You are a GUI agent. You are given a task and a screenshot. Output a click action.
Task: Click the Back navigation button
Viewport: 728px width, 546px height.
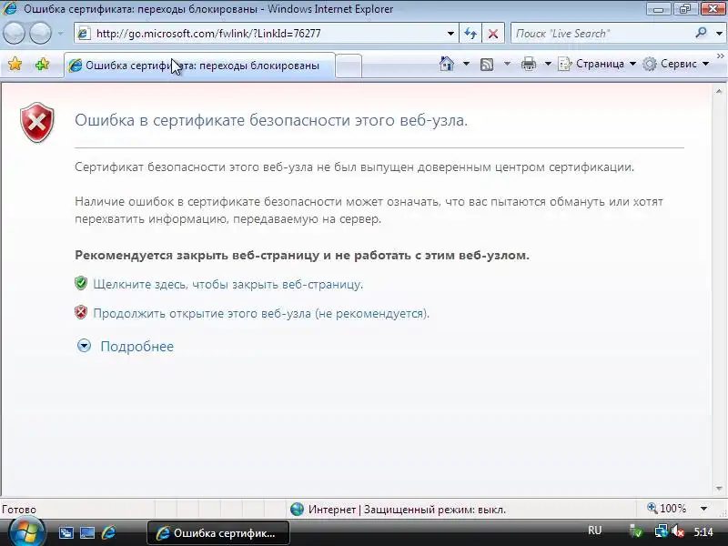14,34
